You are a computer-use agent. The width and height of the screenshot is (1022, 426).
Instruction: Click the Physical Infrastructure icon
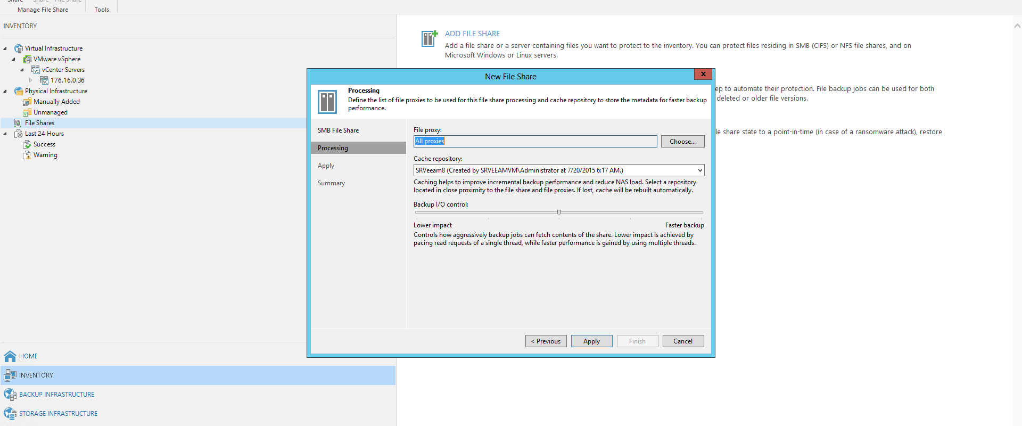[19, 91]
